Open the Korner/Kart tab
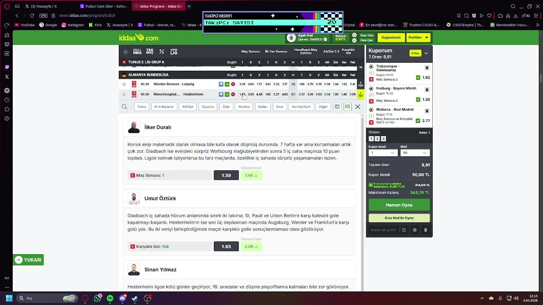Viewport: 543px width, 305px height. pos(301,107)
